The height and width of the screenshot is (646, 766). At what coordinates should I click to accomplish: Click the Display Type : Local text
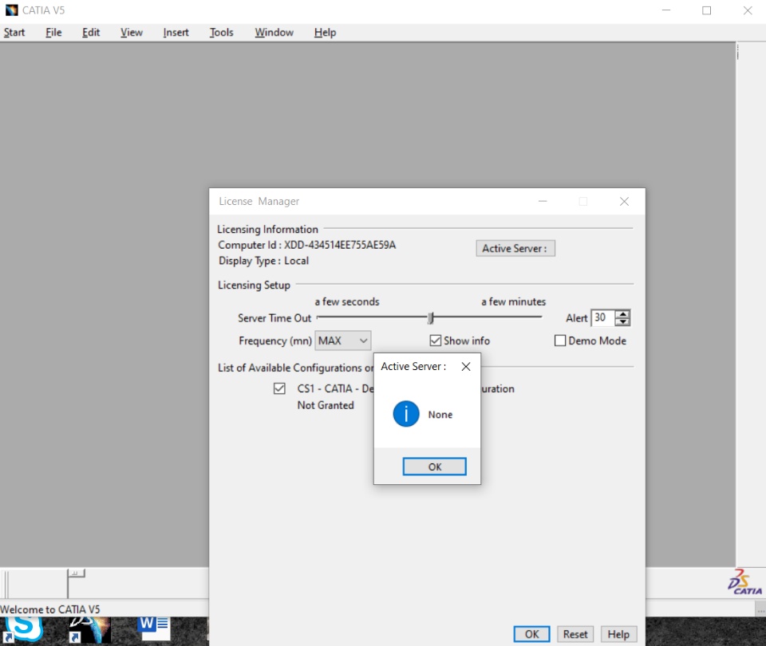(x=263, y=261)
